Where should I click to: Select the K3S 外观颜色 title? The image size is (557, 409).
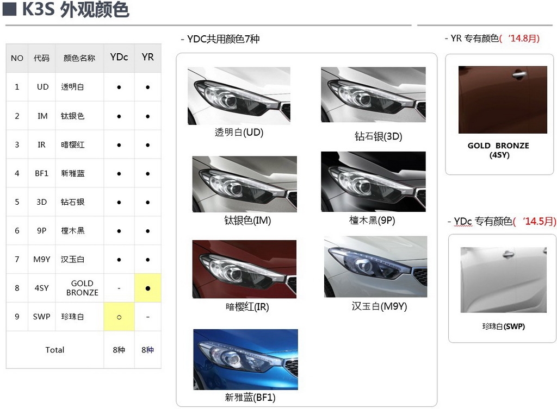pos(76,10)
